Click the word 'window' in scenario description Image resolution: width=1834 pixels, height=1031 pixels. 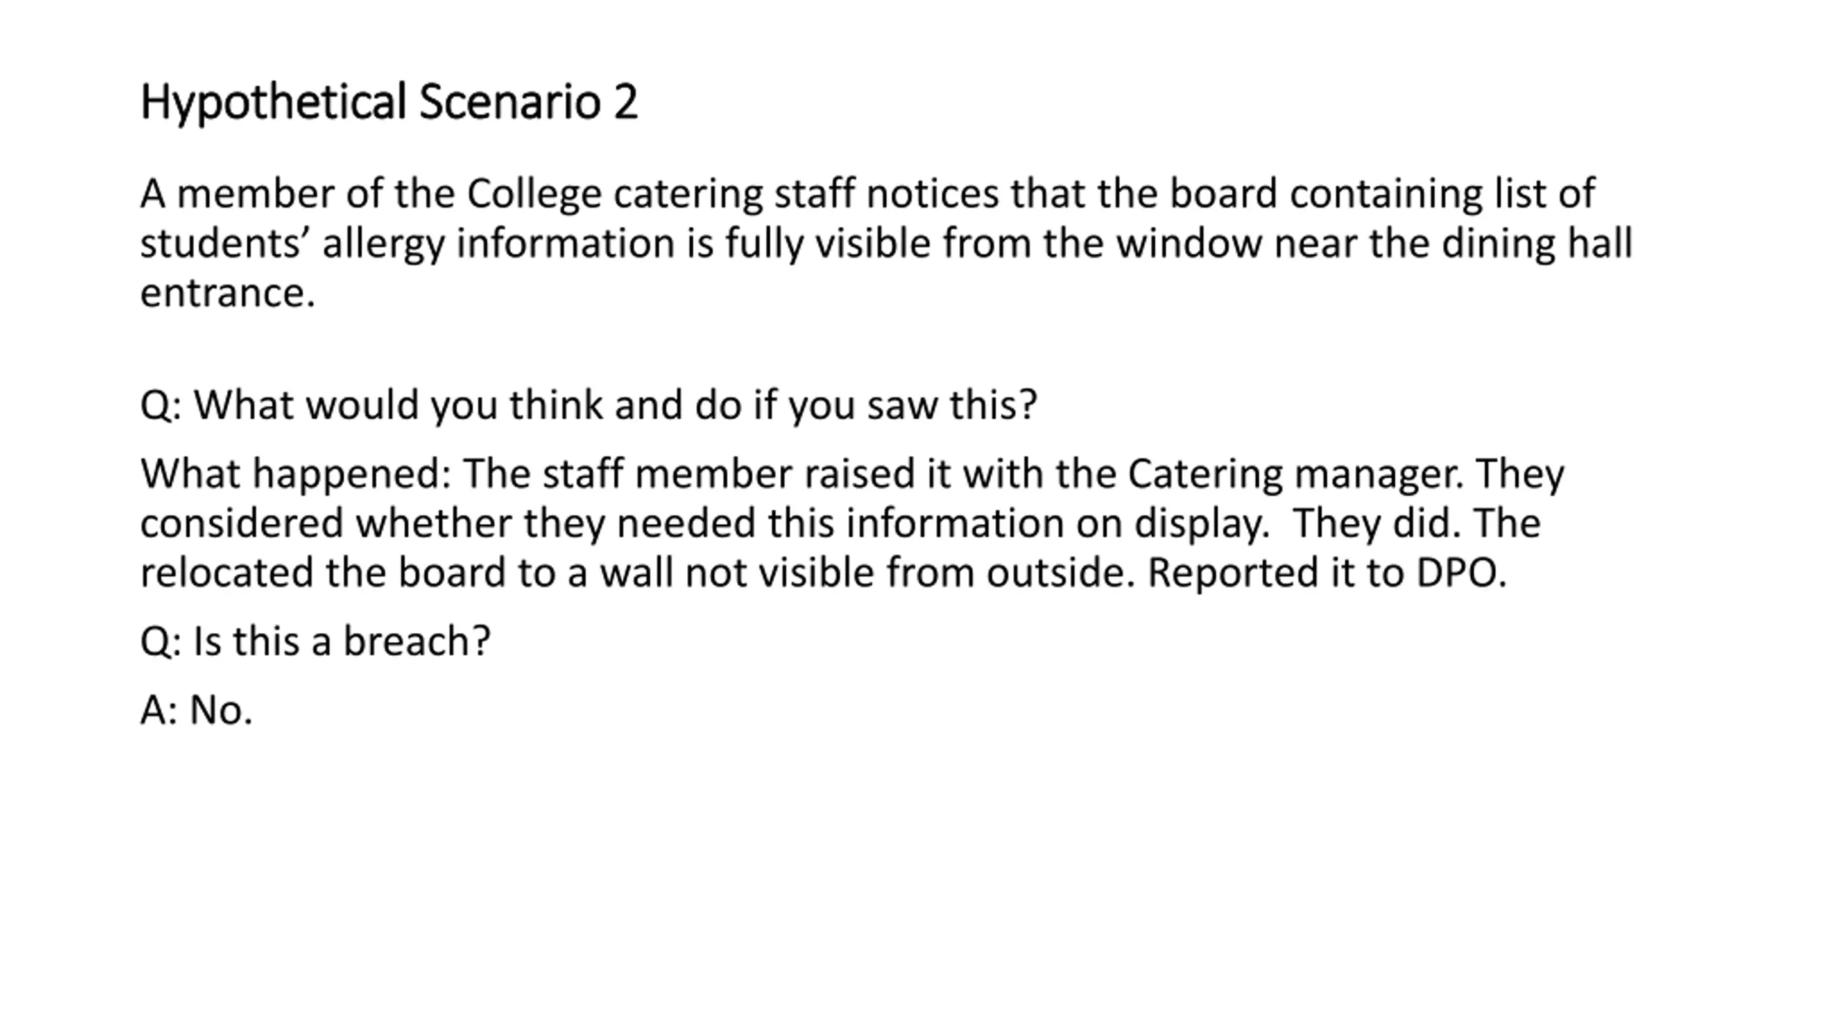coord(1189,243)
